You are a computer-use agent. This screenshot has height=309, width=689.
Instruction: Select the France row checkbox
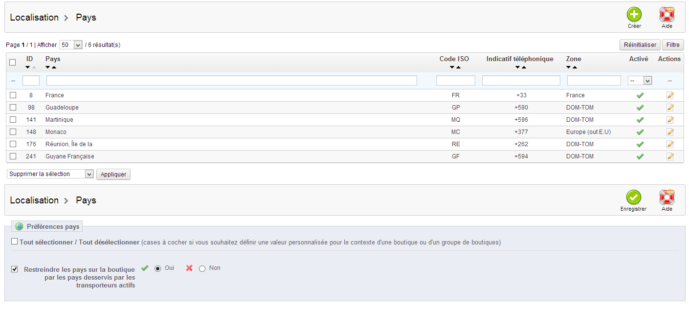pos(13,95)
